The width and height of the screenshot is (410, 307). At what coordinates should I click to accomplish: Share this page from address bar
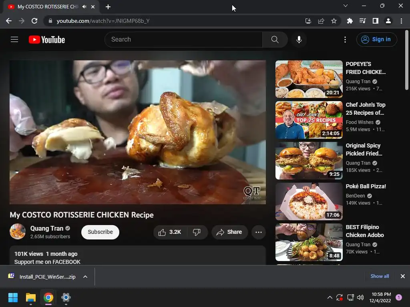321,21
